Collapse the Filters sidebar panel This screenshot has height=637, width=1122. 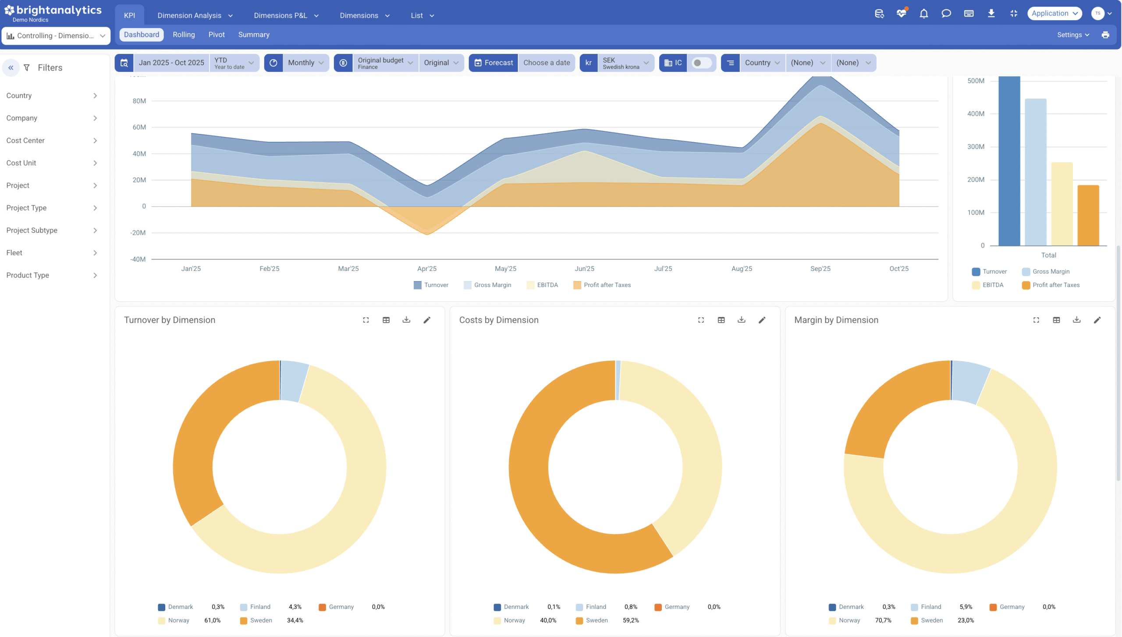[x=11, y=68]
